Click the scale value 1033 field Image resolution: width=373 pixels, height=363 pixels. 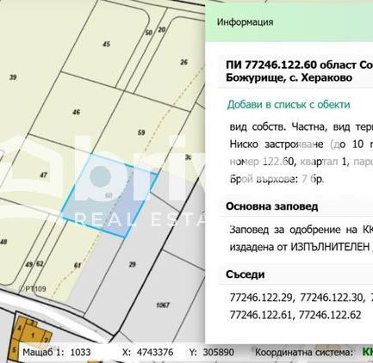(80, 352)
